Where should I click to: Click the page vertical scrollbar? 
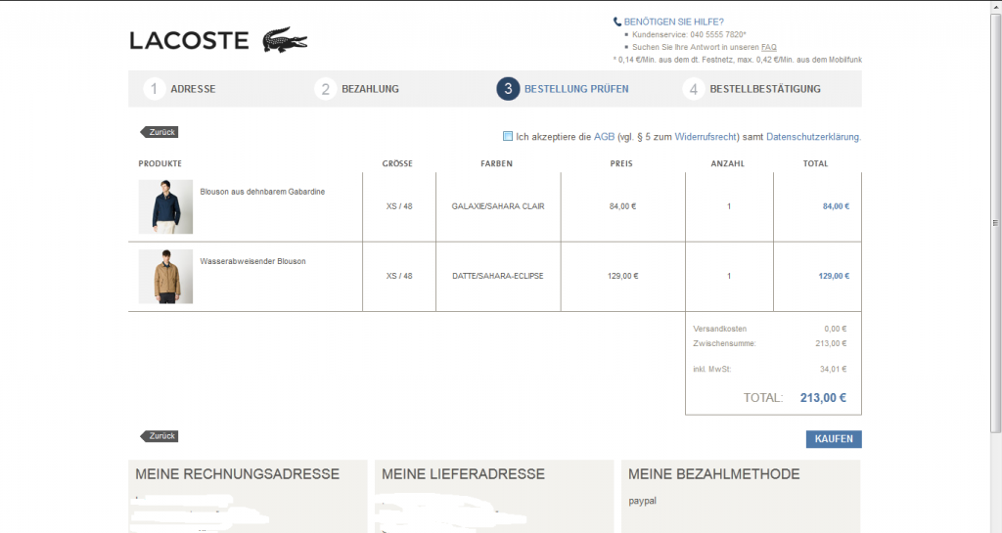995,225
